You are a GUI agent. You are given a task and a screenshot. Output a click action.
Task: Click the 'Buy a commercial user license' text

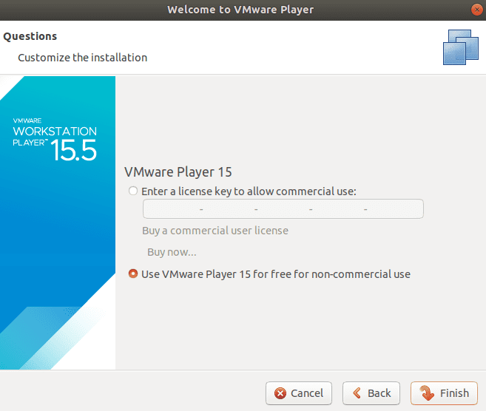click(x=215, y=231)
